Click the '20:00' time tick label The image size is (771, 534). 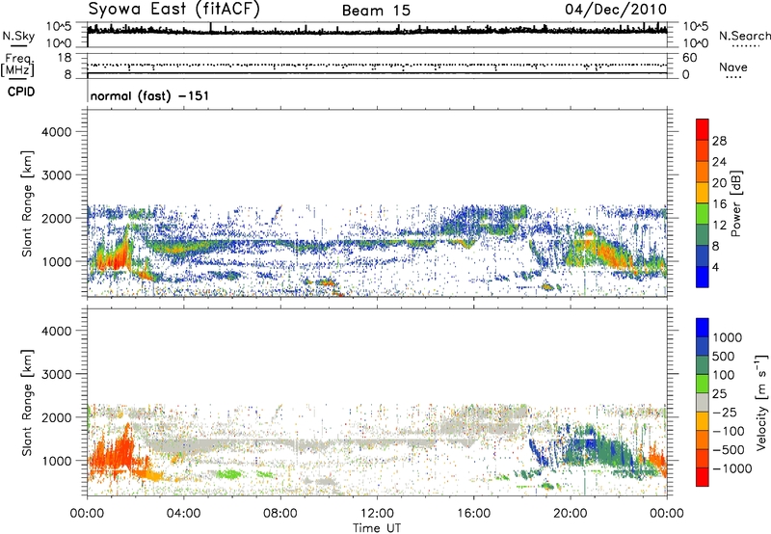(570, 514)
